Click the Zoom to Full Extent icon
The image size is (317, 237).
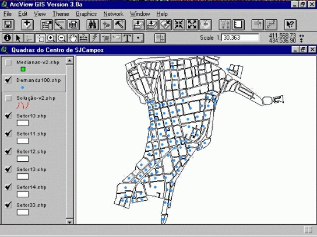pos(138,25)
